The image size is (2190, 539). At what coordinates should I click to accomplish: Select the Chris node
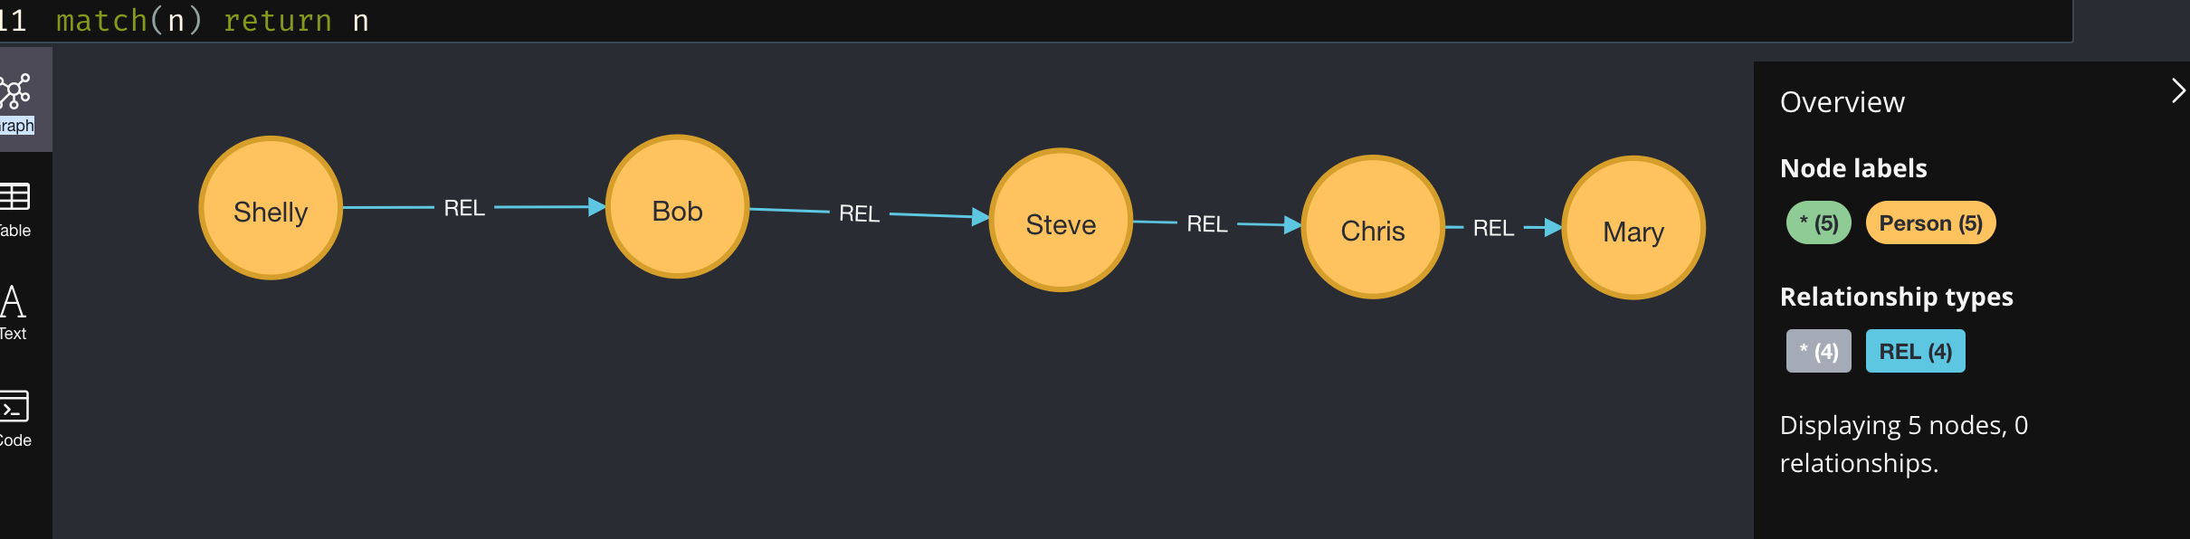1373,230
